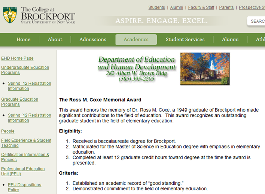Click the Students link in the top bar
The width and height of the screenshot is (265, 194).
point(156,7)
